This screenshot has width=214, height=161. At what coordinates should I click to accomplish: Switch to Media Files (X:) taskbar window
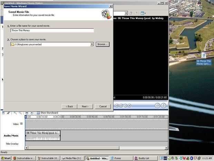tap(72, 158)
